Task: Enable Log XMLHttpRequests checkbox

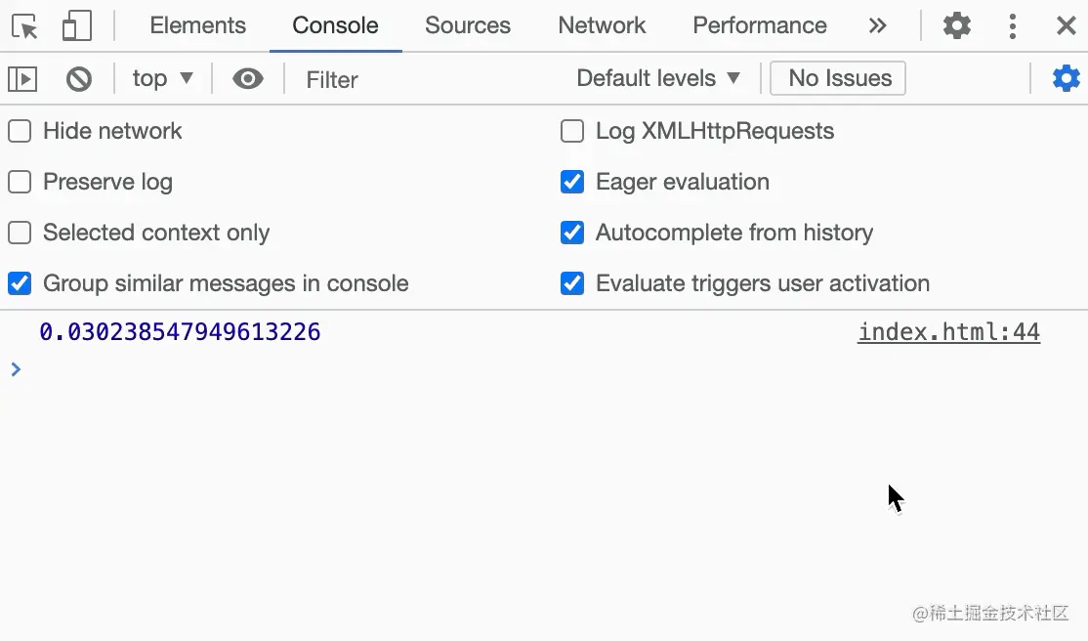Action: (571, 131)
